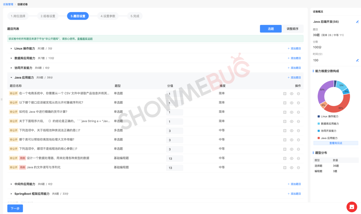Remove the 线程池的核心参数 question
Viewport: 361px width, 214px height.
pos(298,149)
